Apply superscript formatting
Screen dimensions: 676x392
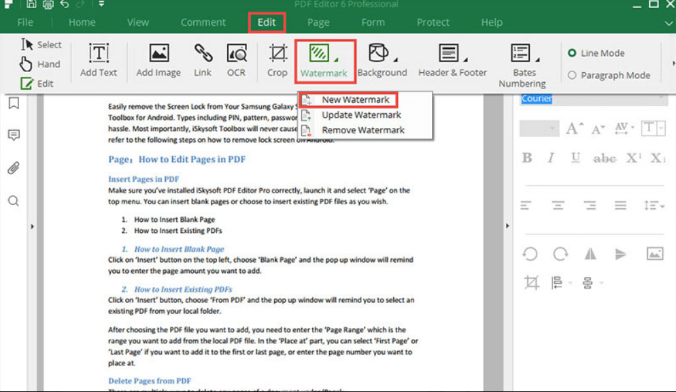pos(633,158)
